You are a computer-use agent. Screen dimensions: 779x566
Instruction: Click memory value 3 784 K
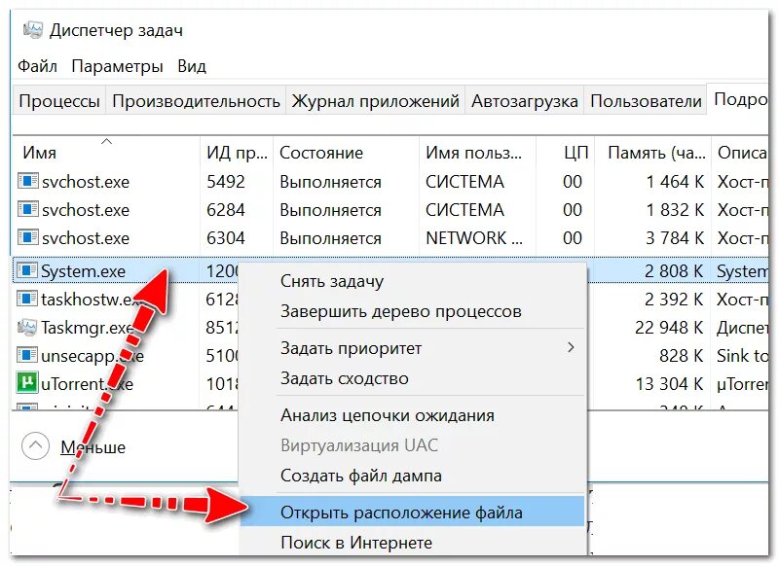pos(675,238)
